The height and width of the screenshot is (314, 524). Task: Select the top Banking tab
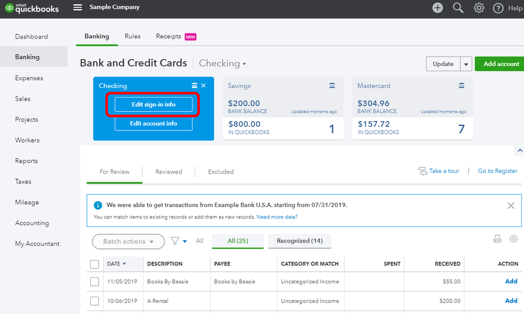tap(97, 36)
